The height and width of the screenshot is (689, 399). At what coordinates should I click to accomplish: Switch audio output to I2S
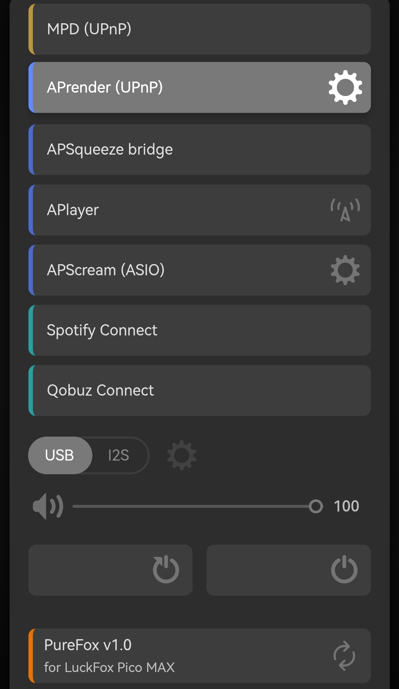[119, 455]
